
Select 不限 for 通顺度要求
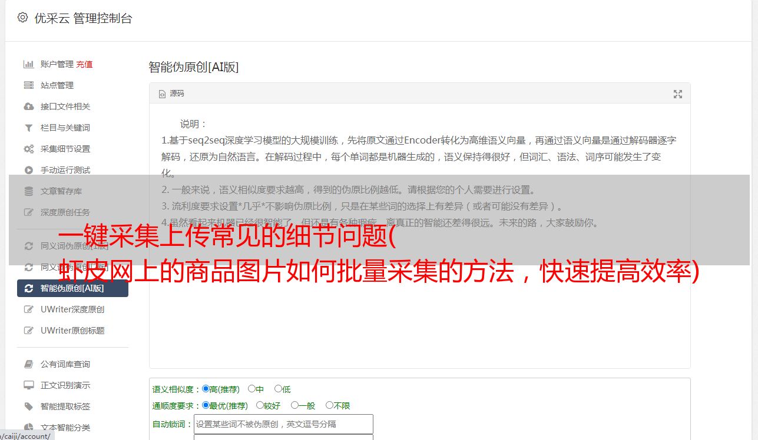coord(329,405)
